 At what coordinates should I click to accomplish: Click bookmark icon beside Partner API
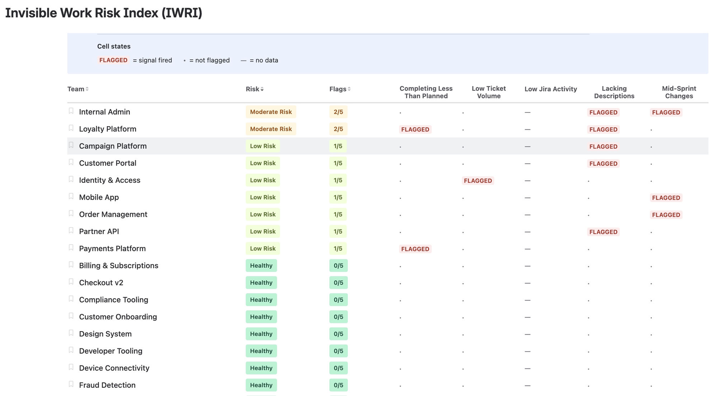71,230
